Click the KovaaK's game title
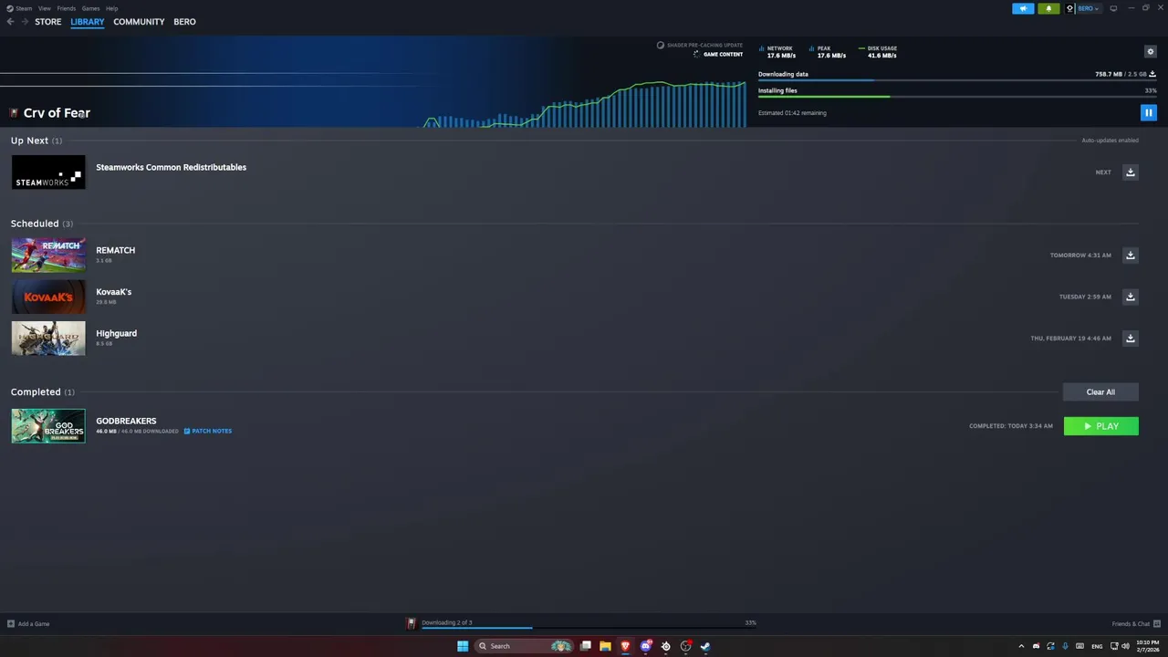 [113, 292]
